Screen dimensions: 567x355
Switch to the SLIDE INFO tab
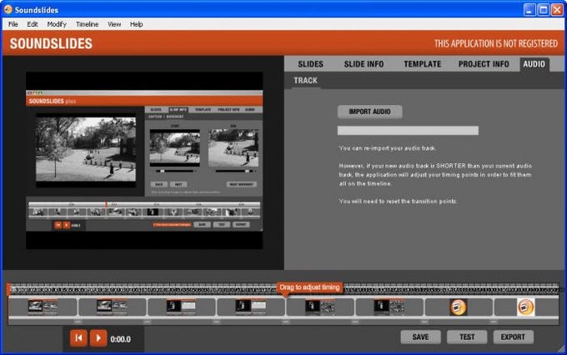click(364, 64)
